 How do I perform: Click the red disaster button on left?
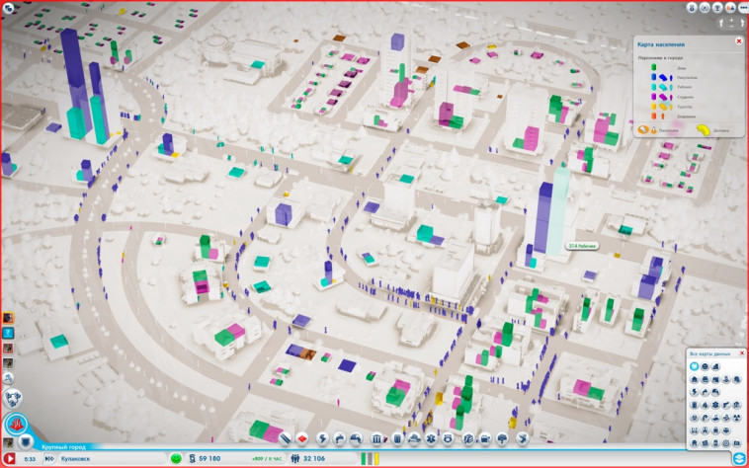[x=17, y=425]
